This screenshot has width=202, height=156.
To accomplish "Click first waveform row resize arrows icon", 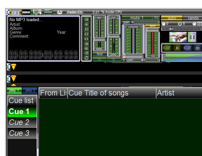I will click(9, 67).
